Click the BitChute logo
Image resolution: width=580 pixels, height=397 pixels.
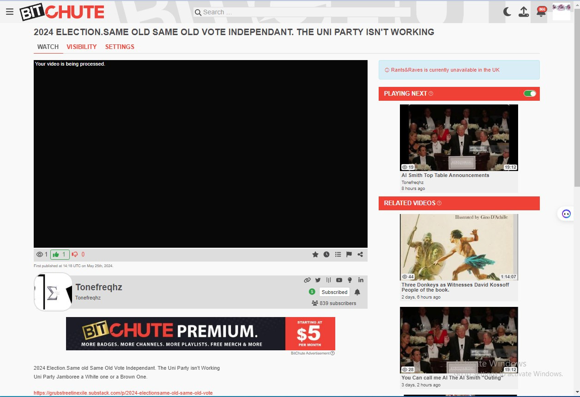[62, 12]
